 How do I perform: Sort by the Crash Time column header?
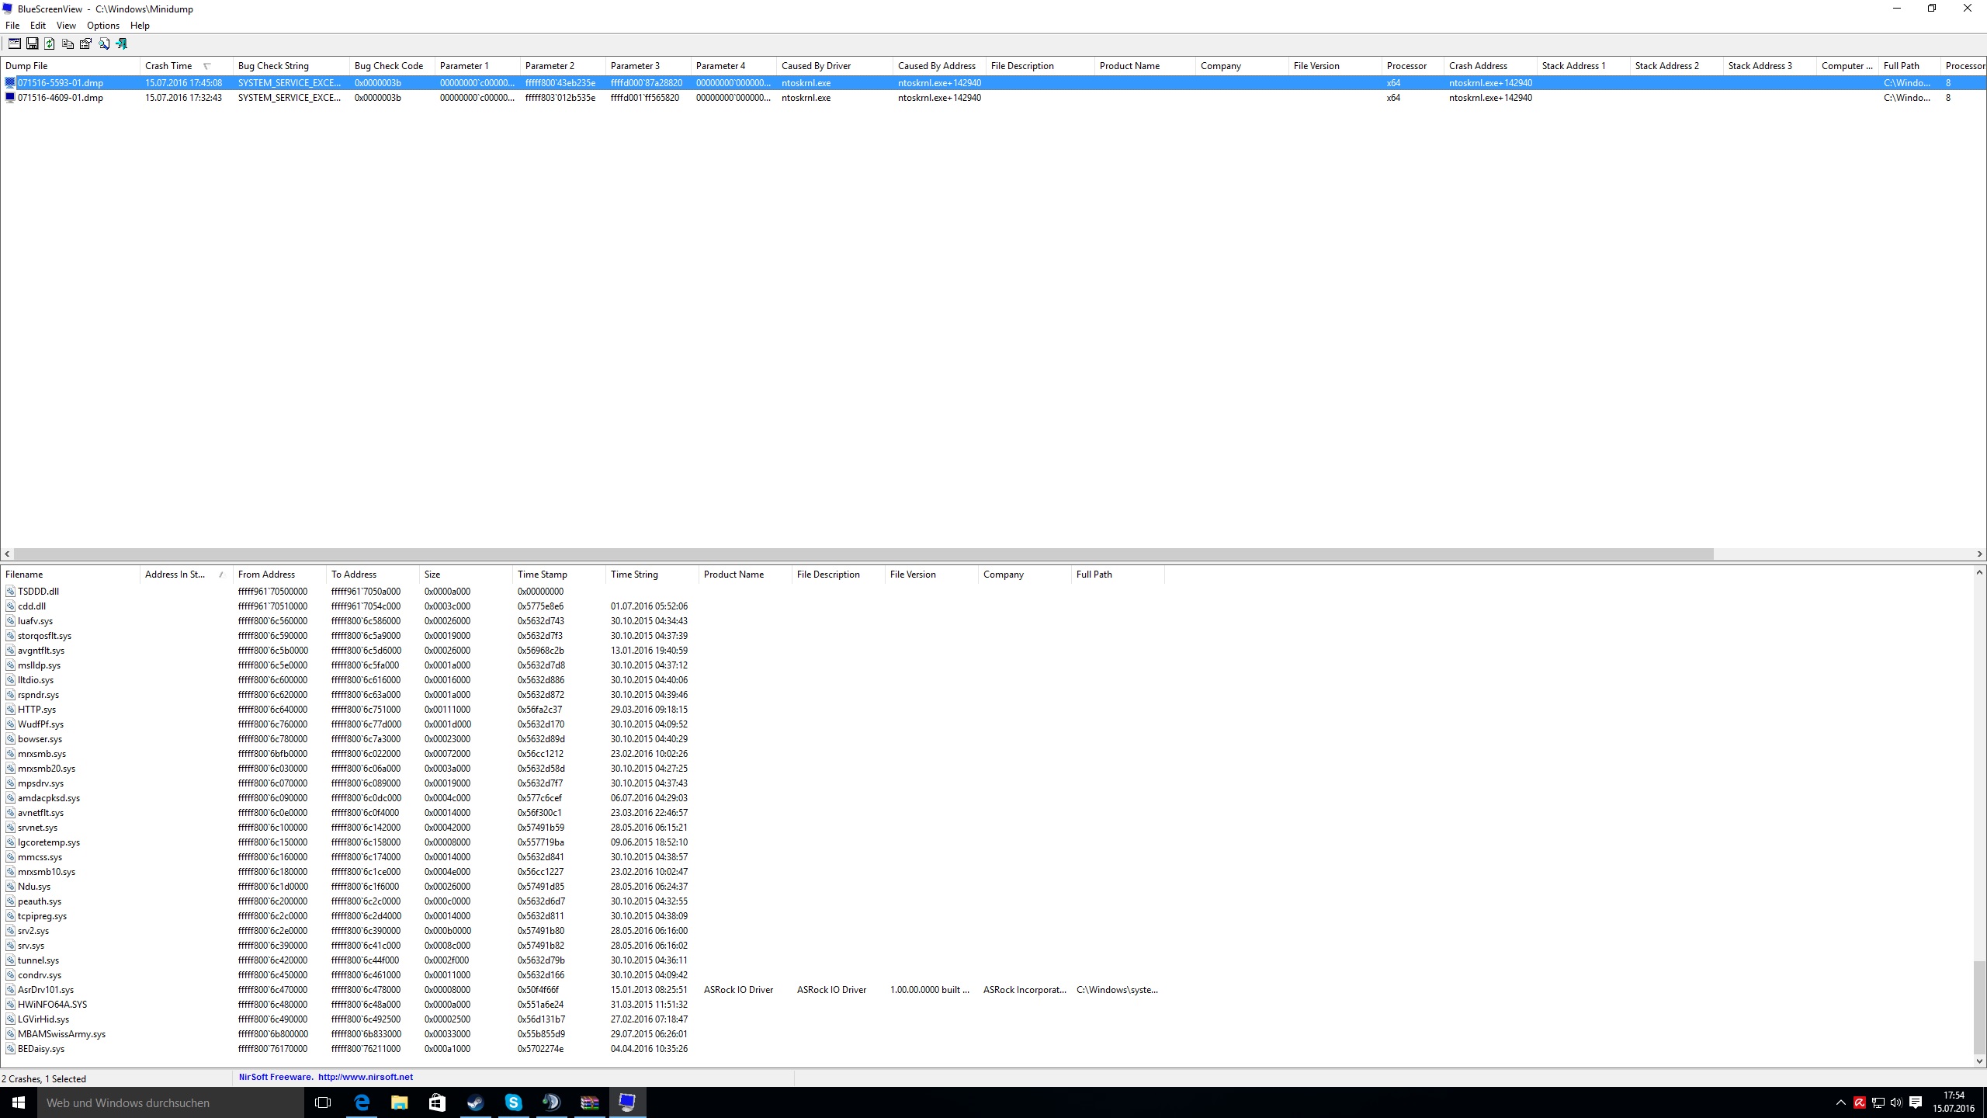click(168, 66)
